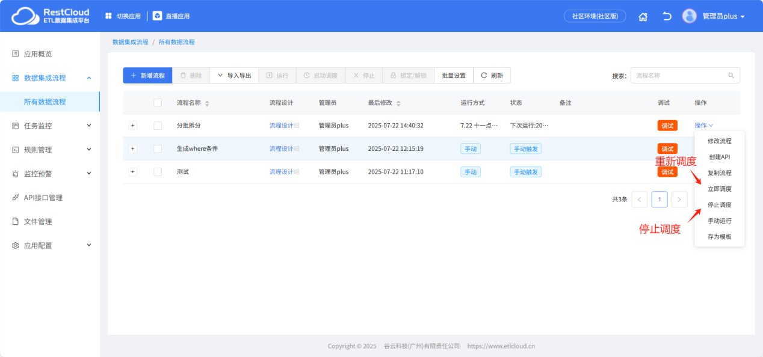Toggle the select-all checkbox in the table header
The width and height of the screenshot is (763, 357).
(158, 102)
